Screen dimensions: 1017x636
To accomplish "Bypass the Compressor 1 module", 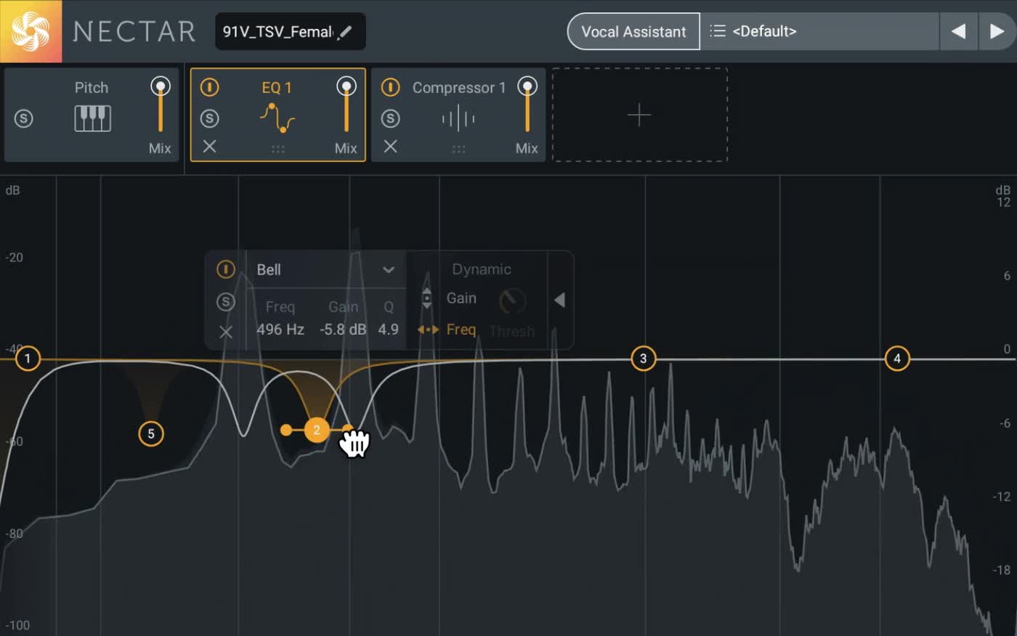I will point(390,88).
